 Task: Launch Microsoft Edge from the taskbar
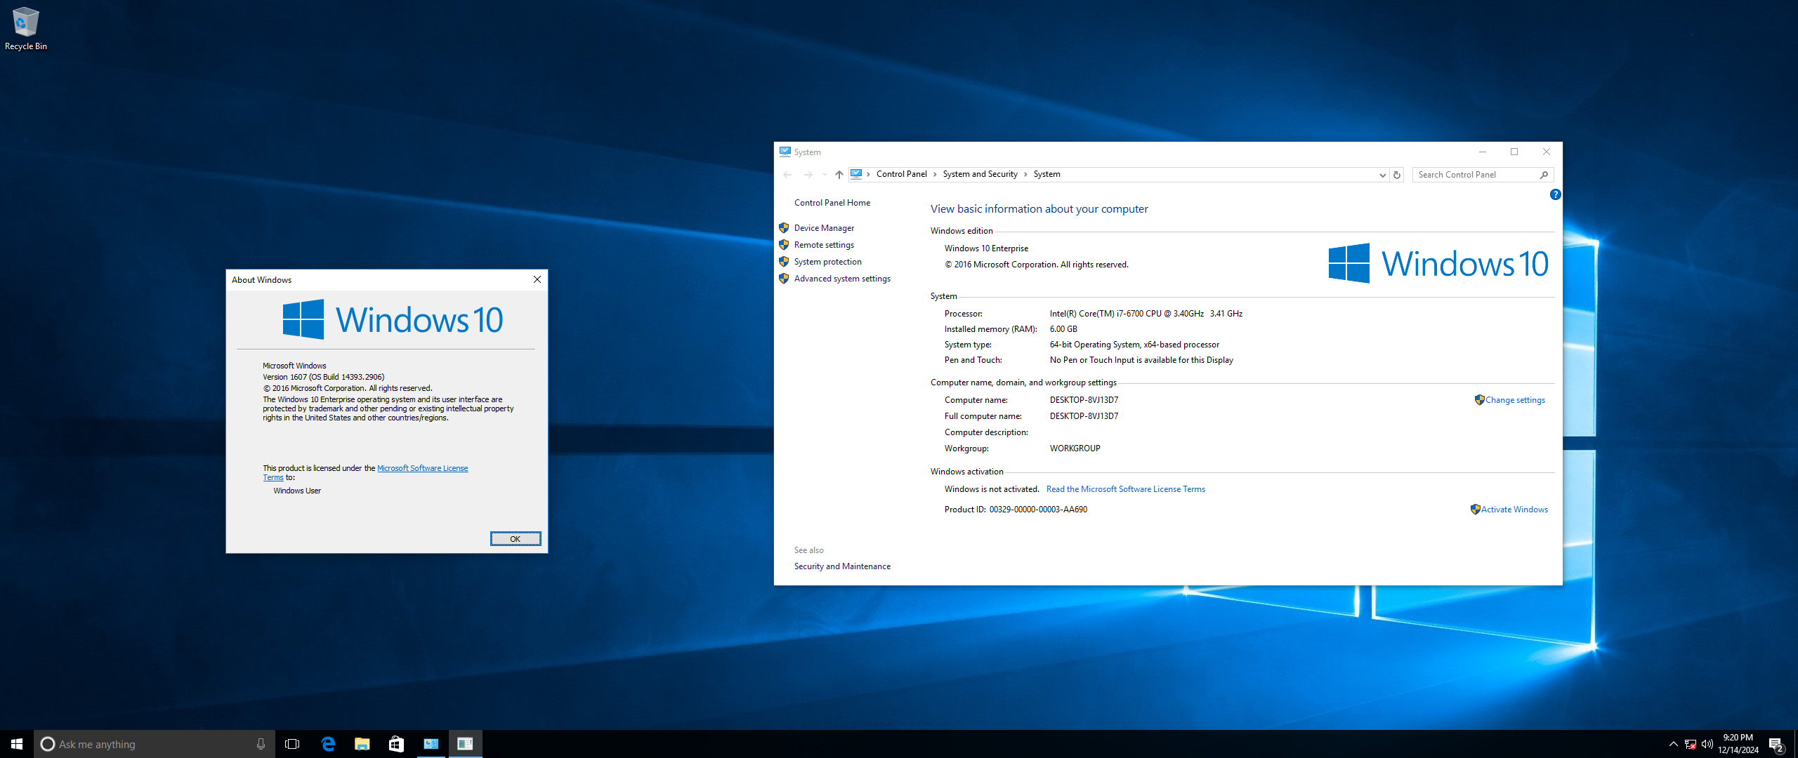pos(327,744)
